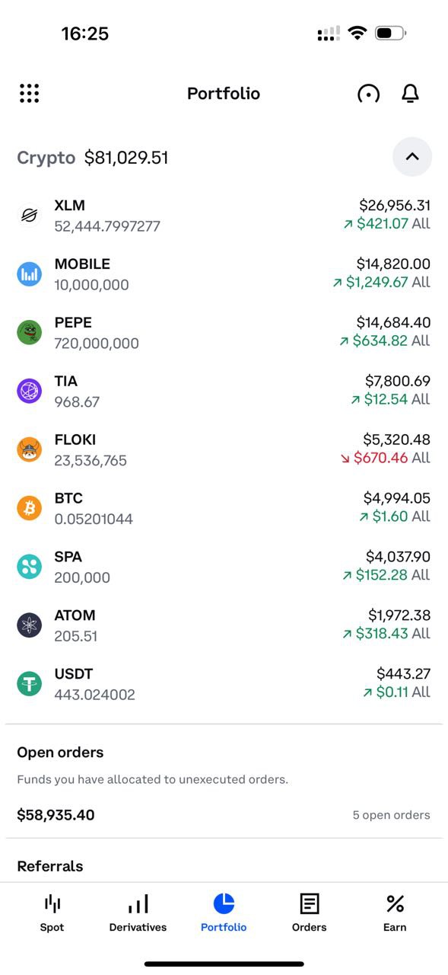Go to the Earn tab
This screenshot has width=448, height=975.
point(395,913)
